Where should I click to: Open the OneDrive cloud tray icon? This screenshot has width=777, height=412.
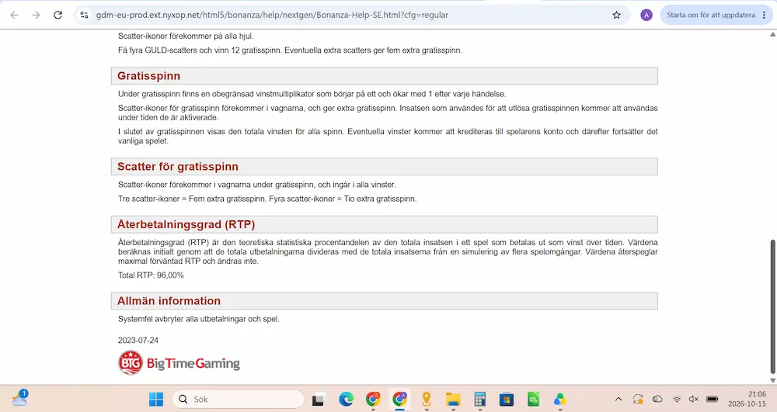tap(657, 399)
